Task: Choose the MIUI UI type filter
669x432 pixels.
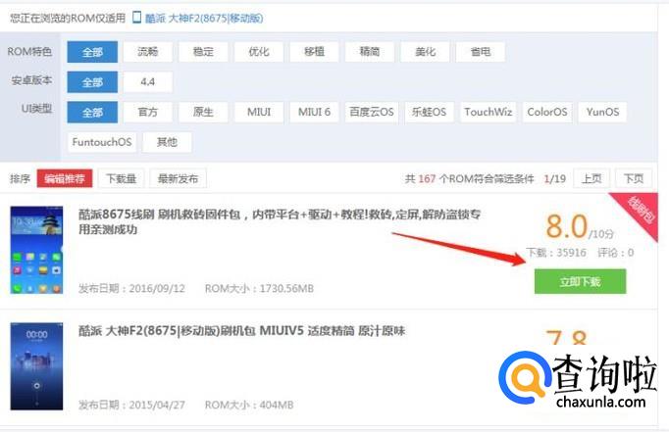Action: point(259,113)
